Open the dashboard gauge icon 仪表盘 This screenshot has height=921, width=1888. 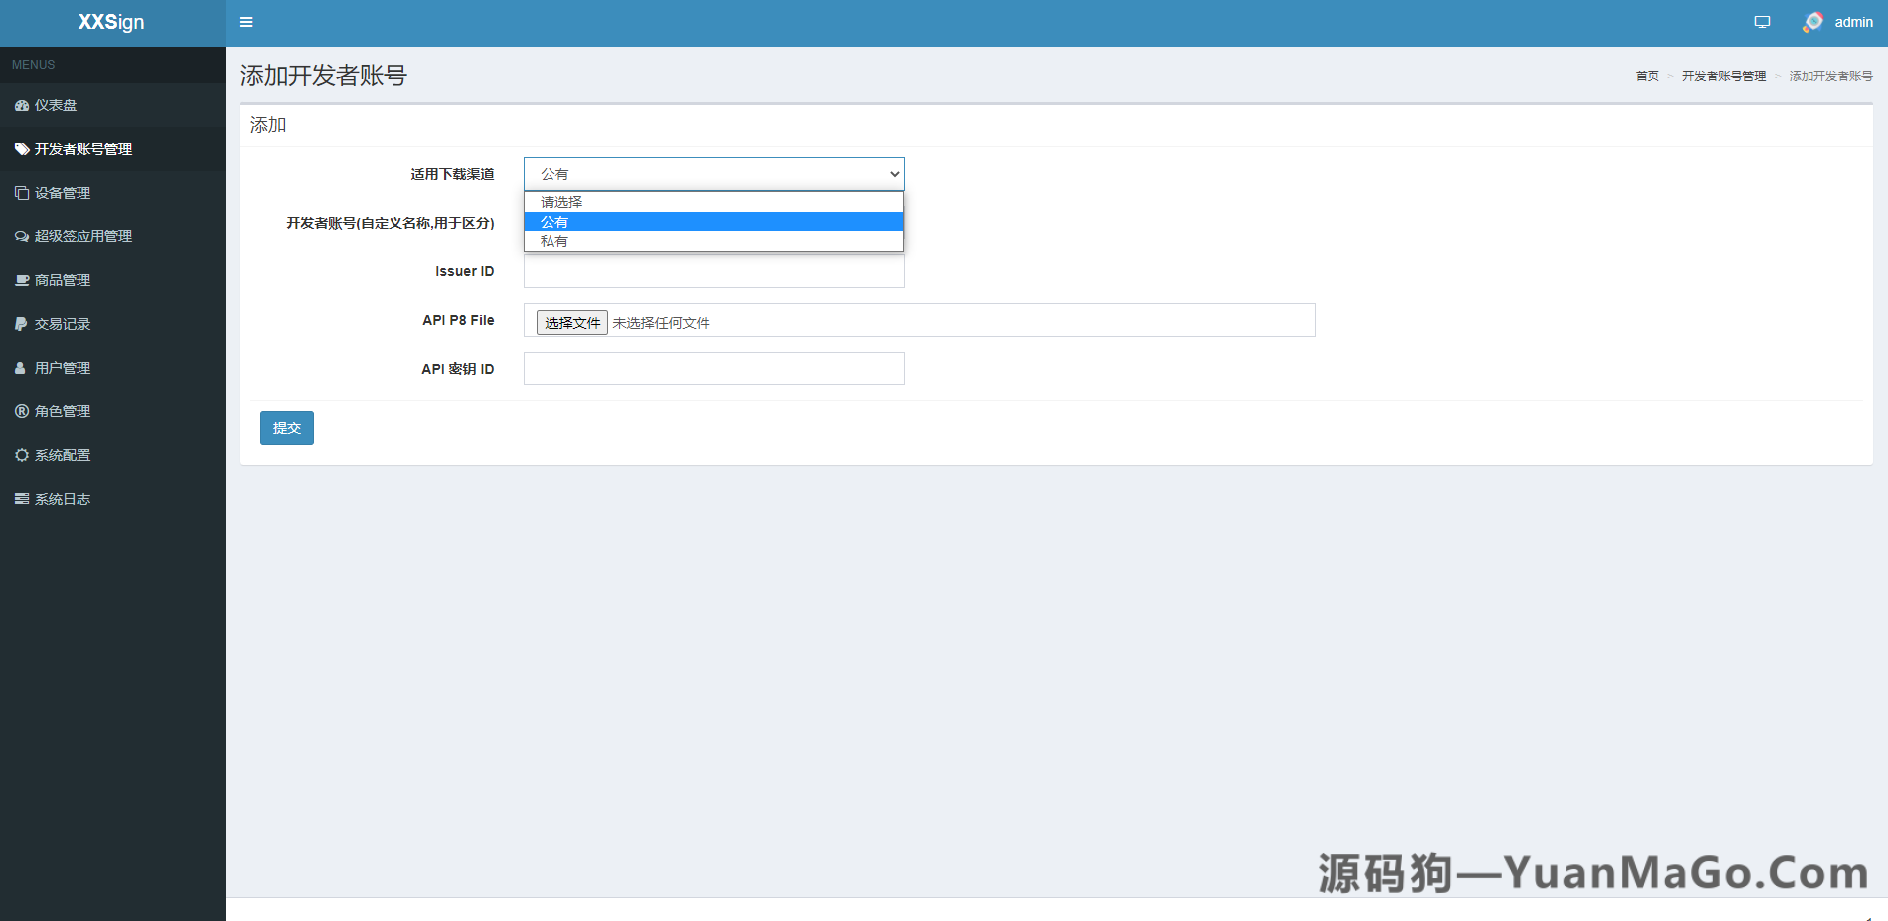21,105
